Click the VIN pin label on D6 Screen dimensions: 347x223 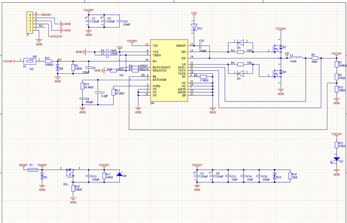[x=155, y=46]
